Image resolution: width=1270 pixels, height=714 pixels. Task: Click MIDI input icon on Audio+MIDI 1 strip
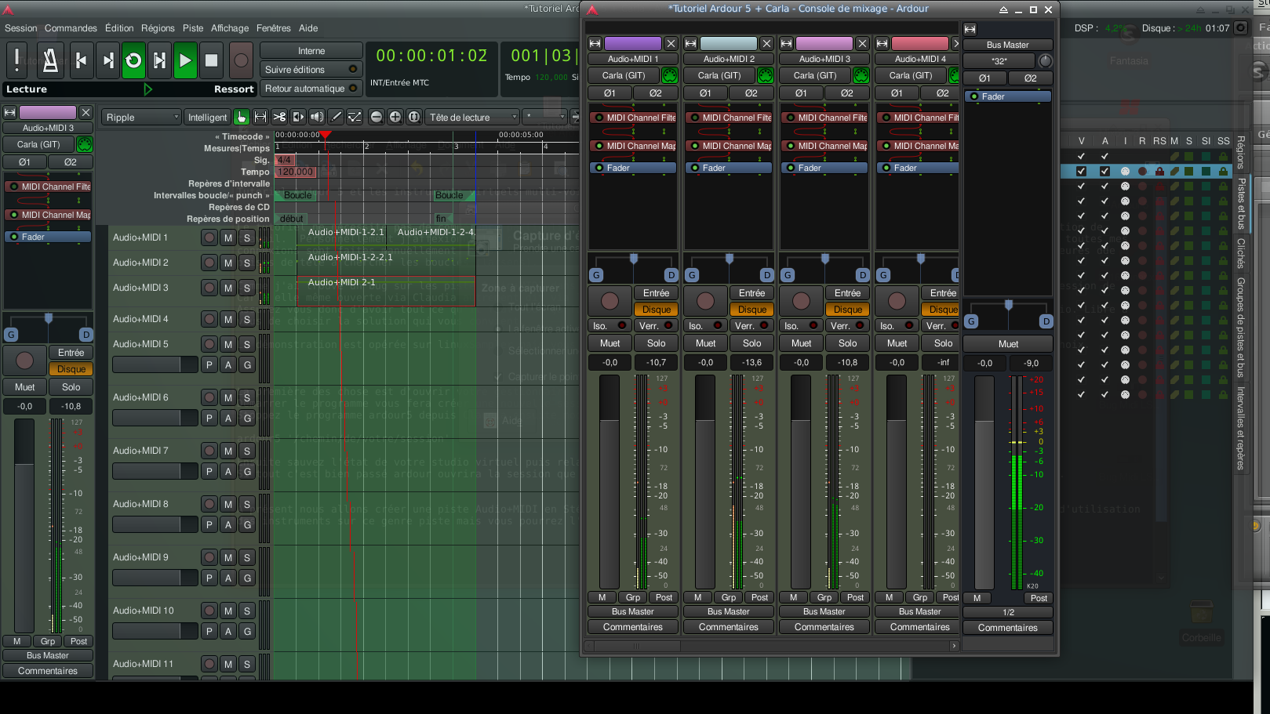(x=669, y=75)
